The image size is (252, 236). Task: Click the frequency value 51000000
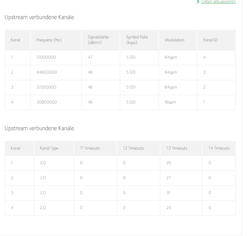coord(46,57)
